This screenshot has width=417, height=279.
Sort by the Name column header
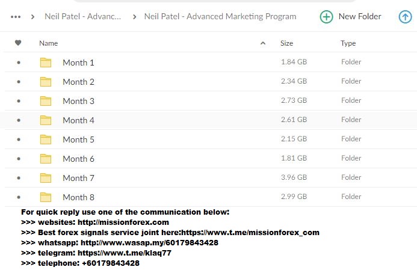pyautogui.click(x=48, y=43)
